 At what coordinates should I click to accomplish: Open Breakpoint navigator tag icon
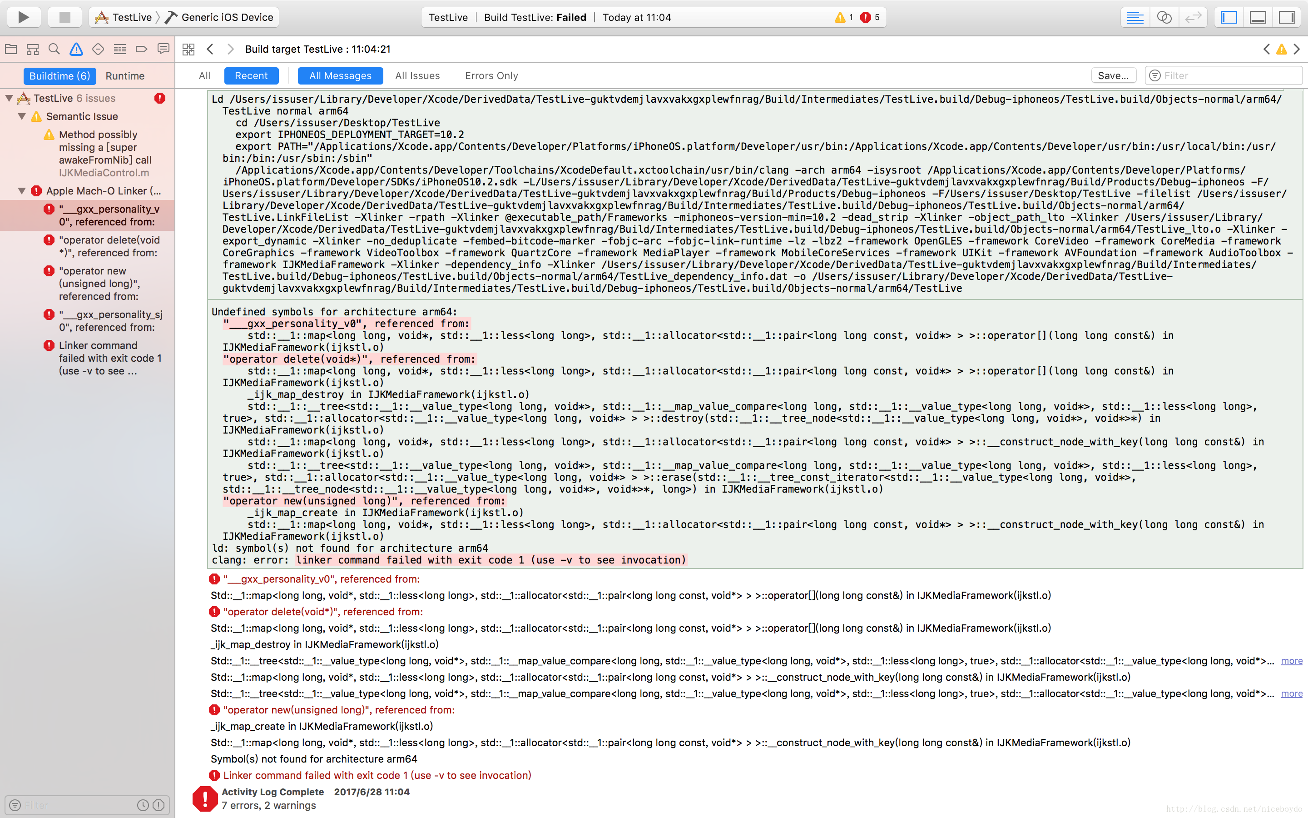(141, 49)
